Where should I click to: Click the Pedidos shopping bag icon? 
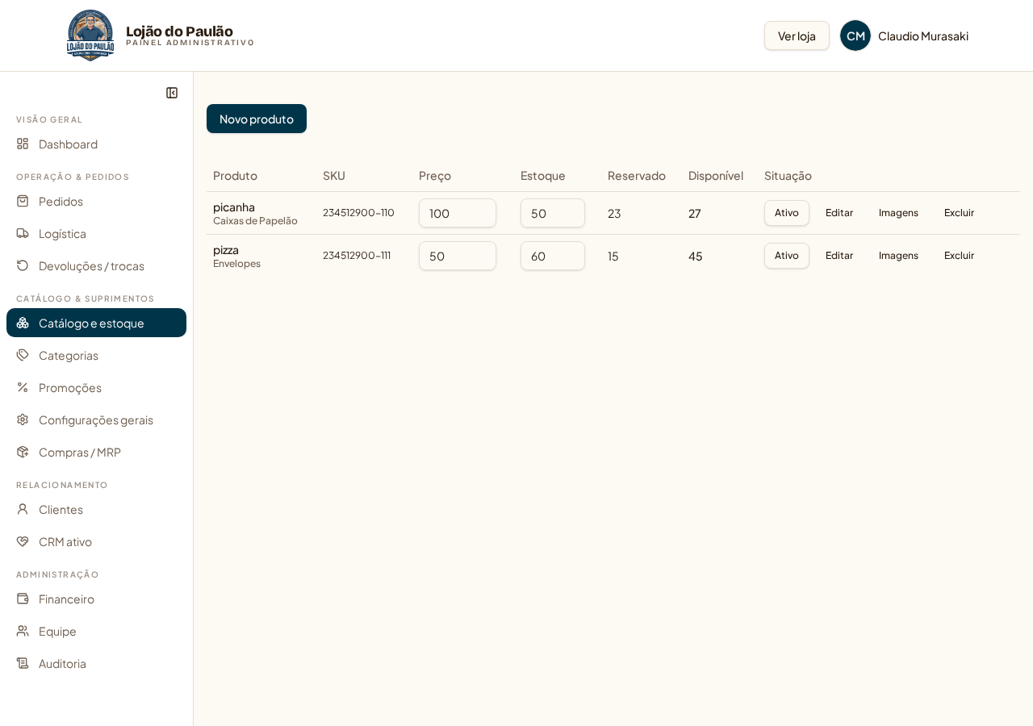point(23,201)
